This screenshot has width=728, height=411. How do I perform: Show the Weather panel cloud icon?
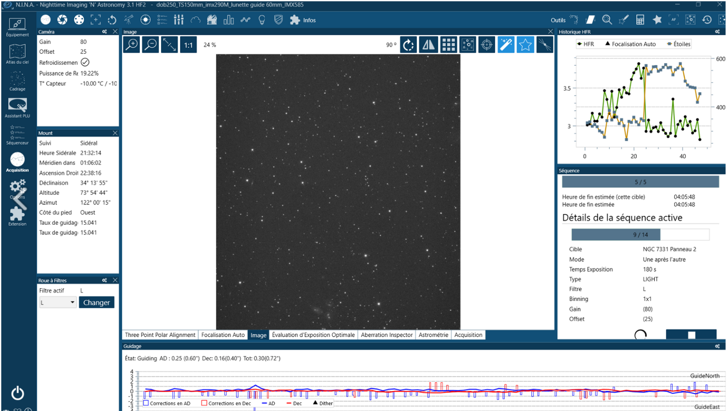(x=195, y=20)
